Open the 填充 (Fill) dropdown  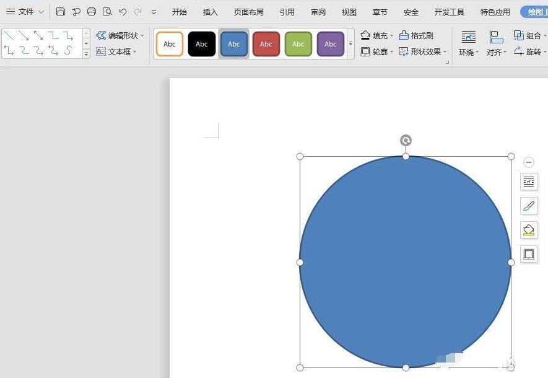pos(377,35)
